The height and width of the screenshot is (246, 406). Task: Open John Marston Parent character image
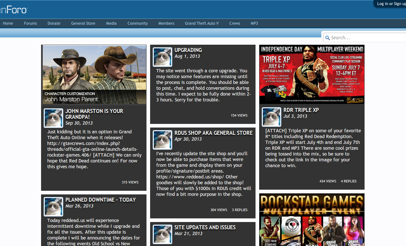coord(95,74)
